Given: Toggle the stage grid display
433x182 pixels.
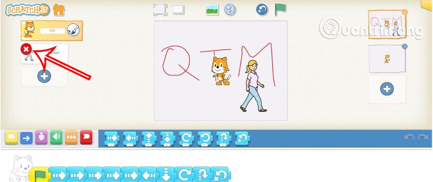Looking at the screenshot, I should (x=178, y=9).
